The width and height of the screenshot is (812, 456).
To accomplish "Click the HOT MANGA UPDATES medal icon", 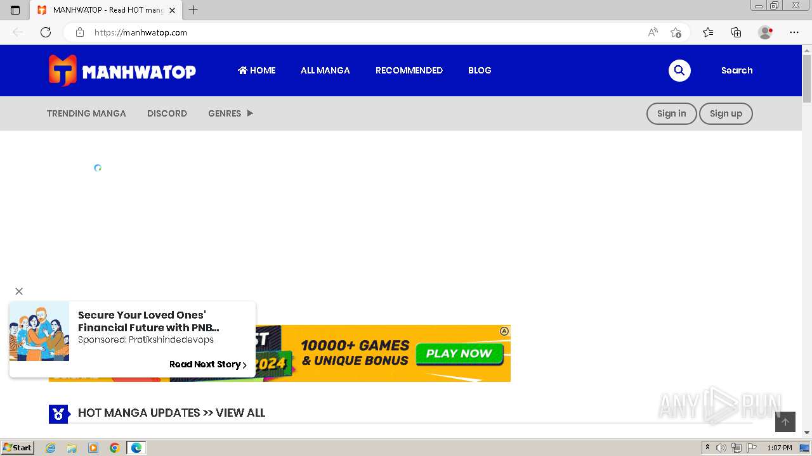I will (58, 414).
